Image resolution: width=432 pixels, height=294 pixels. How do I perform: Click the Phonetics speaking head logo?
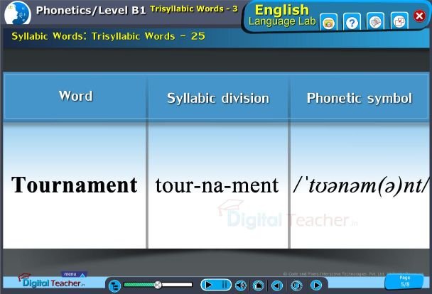coord(18,13)
